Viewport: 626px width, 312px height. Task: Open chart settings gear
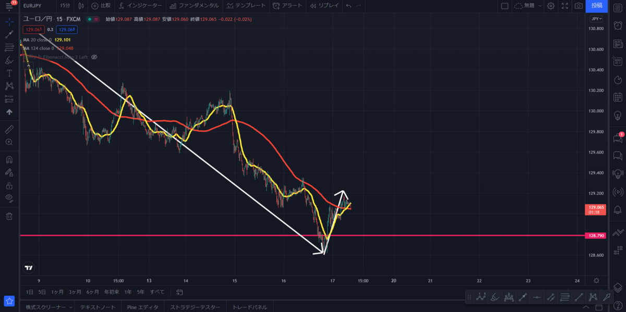click(x=551, y=6)
